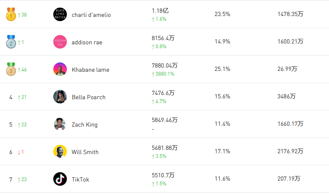Click Khabane lame's 3880.1% growth indicator

(x=163, y=74)
